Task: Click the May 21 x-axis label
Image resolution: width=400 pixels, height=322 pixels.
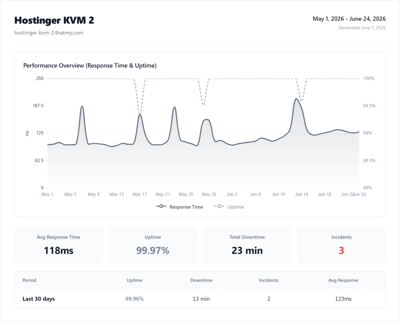Action: coord(163,194)
